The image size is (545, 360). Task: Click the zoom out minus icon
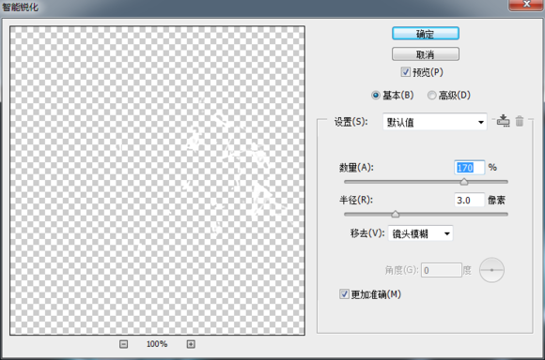pyautogui.click(x=123, y=344)
